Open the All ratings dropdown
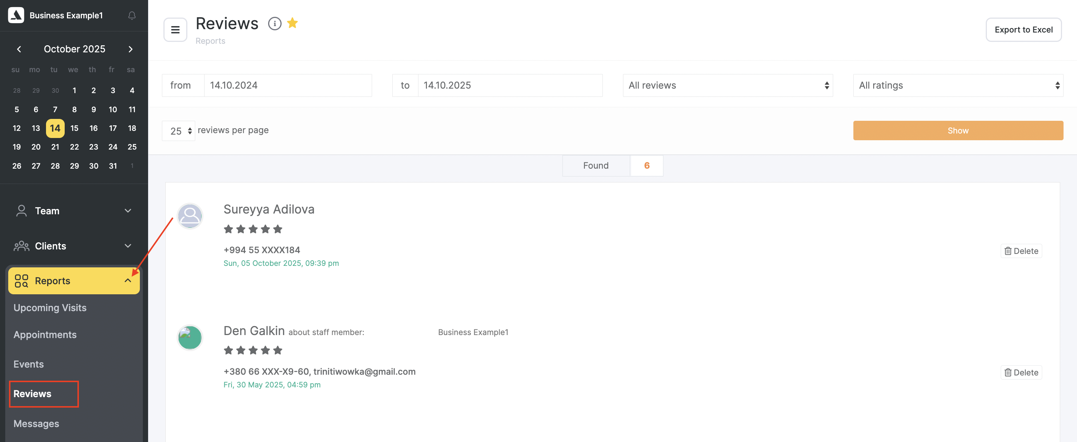 957,85
